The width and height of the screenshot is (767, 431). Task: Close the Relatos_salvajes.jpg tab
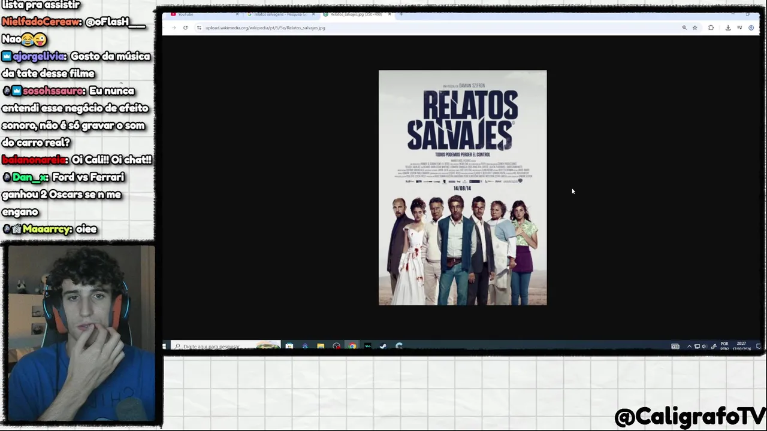pyautogui.click(x=389, y=14)
